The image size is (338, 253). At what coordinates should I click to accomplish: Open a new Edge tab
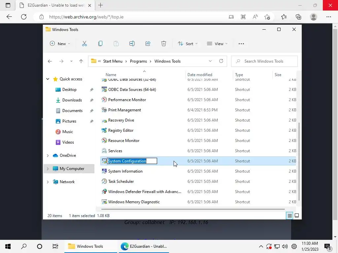100,5
